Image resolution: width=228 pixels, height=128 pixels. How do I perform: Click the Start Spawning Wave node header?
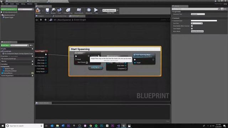click(144, 55)
